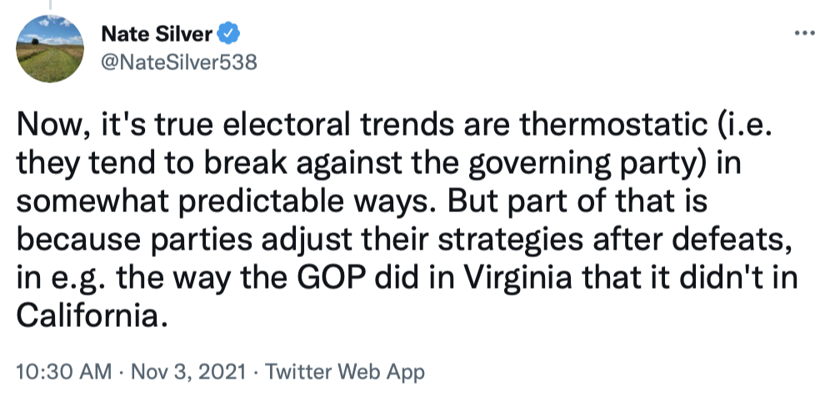Screen dimensions: 840x401
Task: Open the three-dot more options menu
Action: [x=803, y=33]
